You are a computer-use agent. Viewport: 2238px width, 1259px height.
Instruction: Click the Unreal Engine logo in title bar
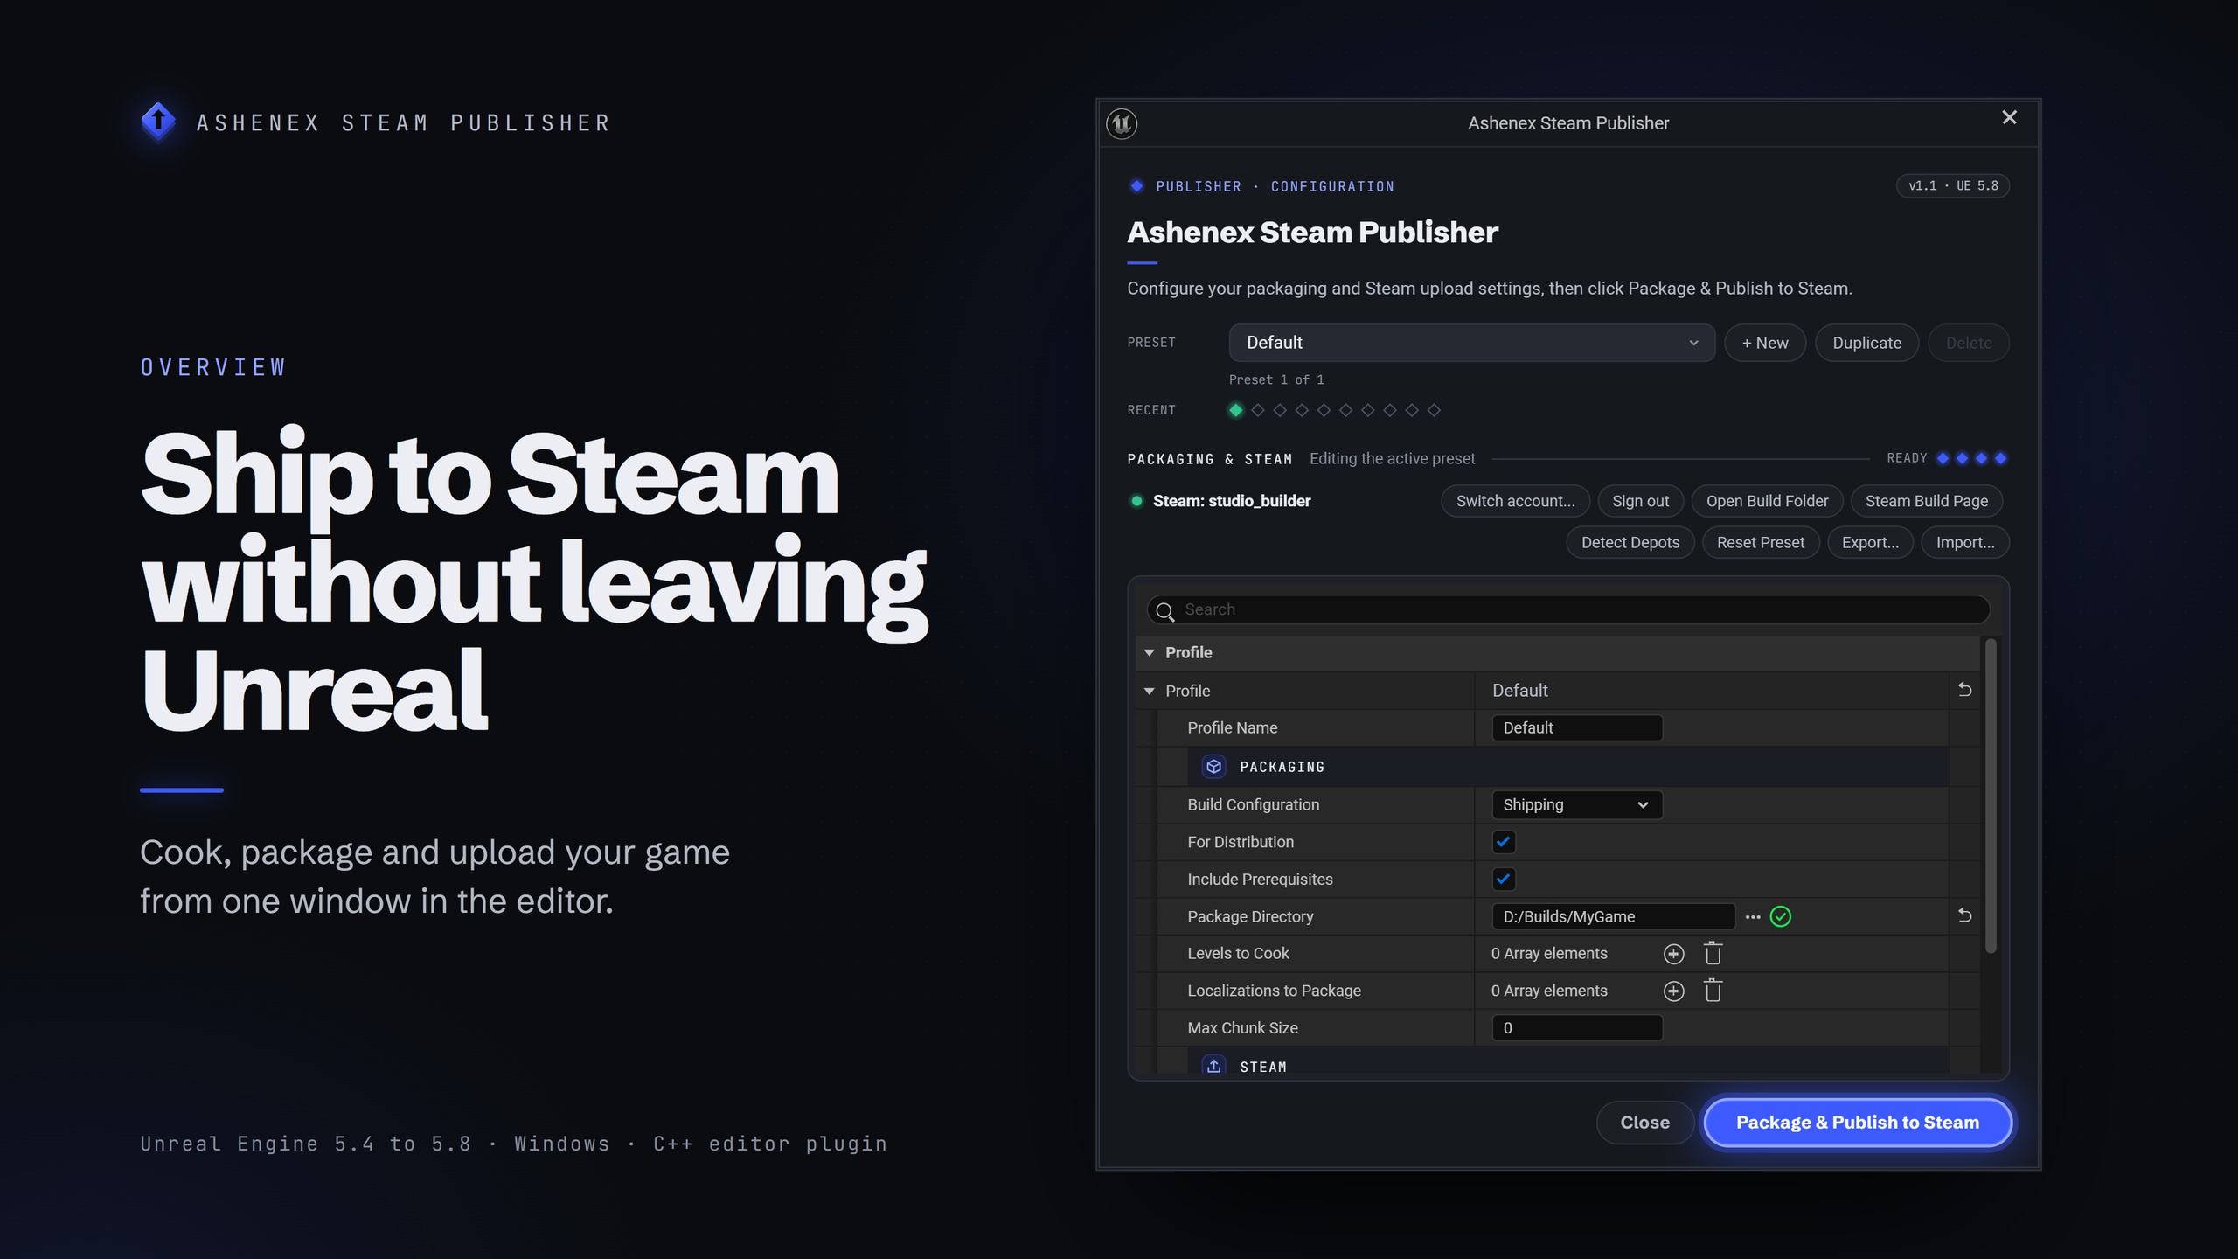point(1122,123)
